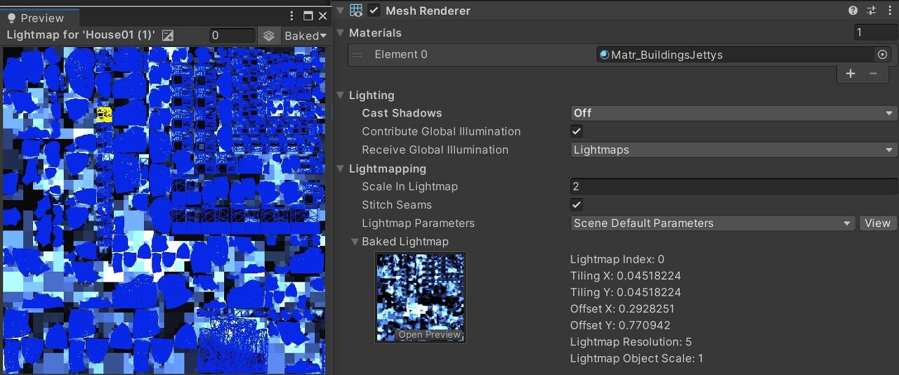This screenshot has height=375, width=899.
Task: Click the Matr_BuildingsJettys material field
Action: [743, 55]
